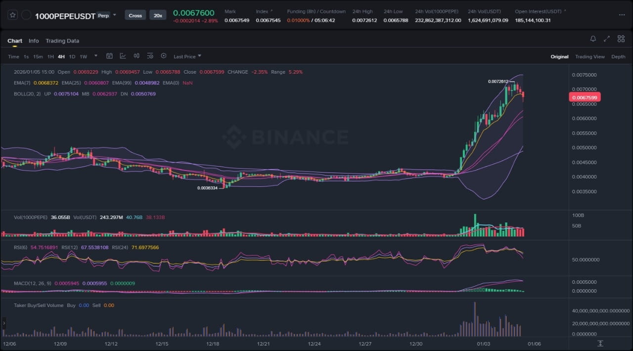Open technical indicators chart icon
Viewport: 633px width, 351px height.
(x=123, y=56)
